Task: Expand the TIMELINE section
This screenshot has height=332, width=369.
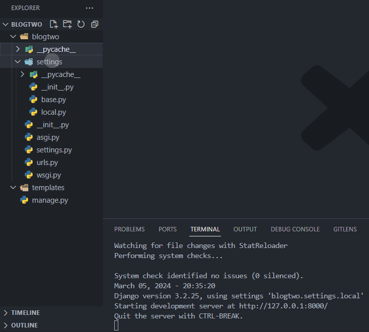Action: tap(25, 312)
